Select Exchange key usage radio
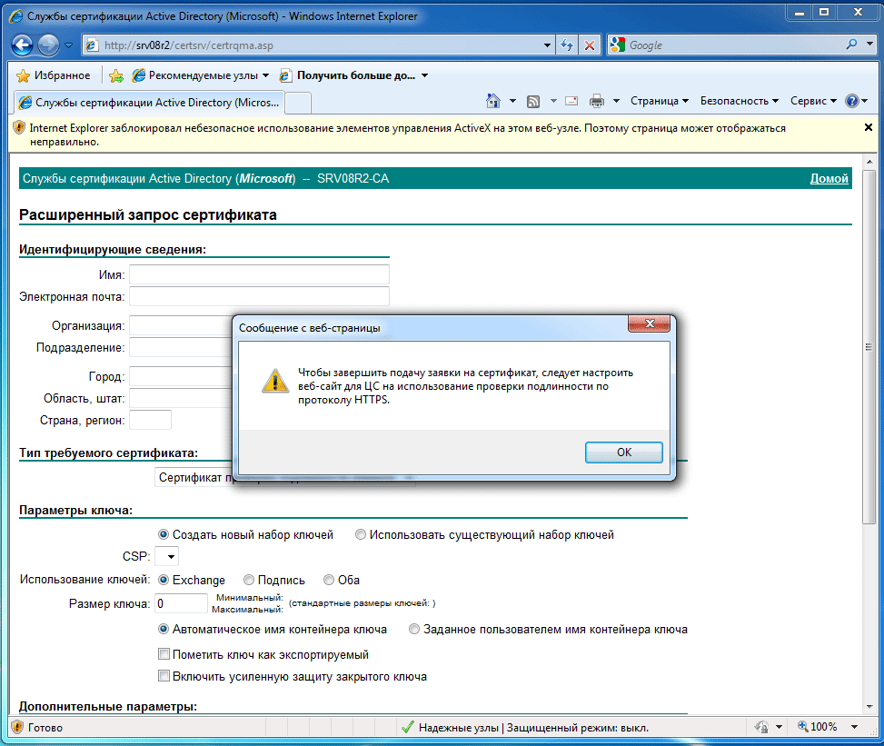884x746 pixels. (x=164, y=580)
